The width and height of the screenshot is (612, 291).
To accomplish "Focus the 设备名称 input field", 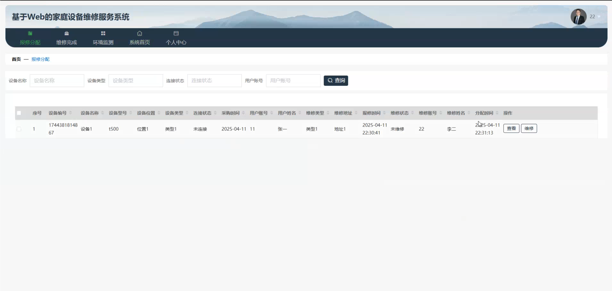I will coord(57,81).
